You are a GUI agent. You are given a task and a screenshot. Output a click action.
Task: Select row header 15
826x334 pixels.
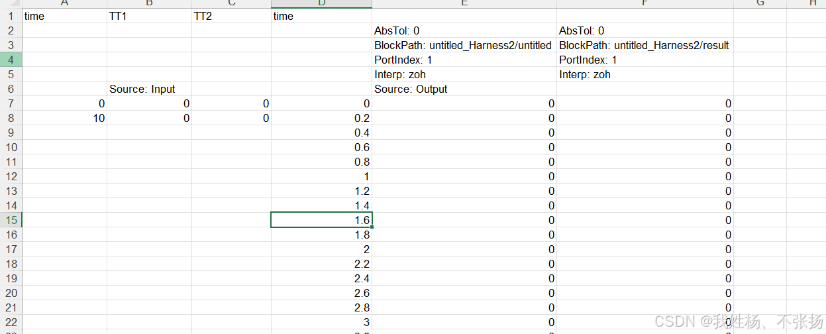(11, 220)
